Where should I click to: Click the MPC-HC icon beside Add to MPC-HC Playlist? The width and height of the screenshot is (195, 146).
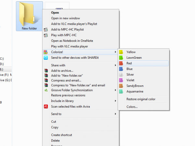point(46,30)
